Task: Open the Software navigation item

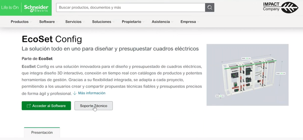Action: click(47, 22)
